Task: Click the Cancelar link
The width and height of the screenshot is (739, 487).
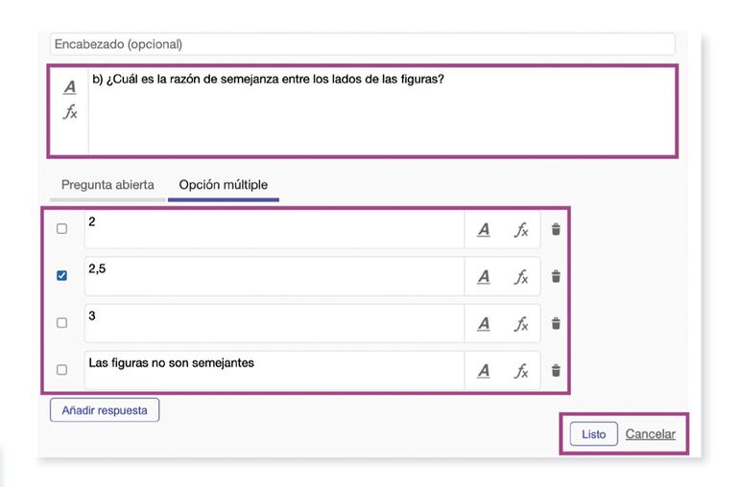Action: [x=650, y=434]
